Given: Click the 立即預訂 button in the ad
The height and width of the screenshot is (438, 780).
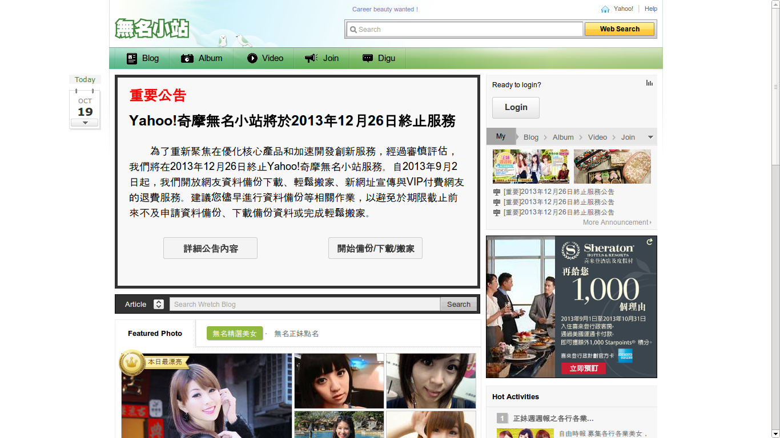Looking at the screenshot, I should click(584, 368).
